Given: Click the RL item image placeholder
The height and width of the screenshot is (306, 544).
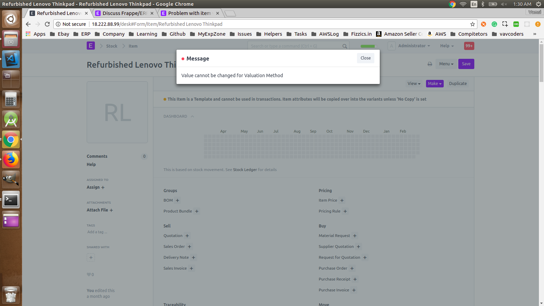Looking at the screenshot, I should pos(117,112).
